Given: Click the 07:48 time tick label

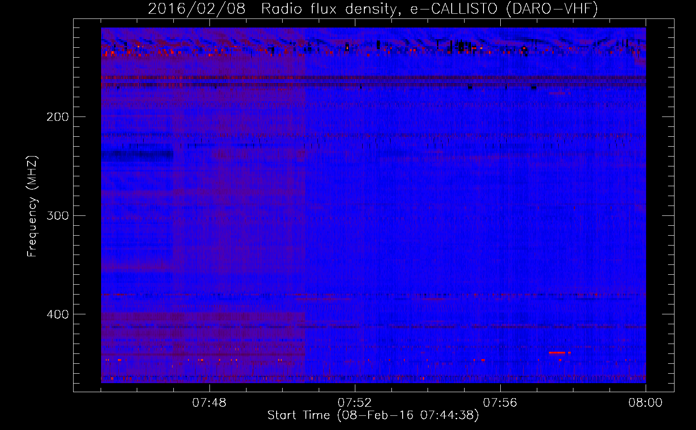Looking at the screenshot, I should tap(209, 403).
